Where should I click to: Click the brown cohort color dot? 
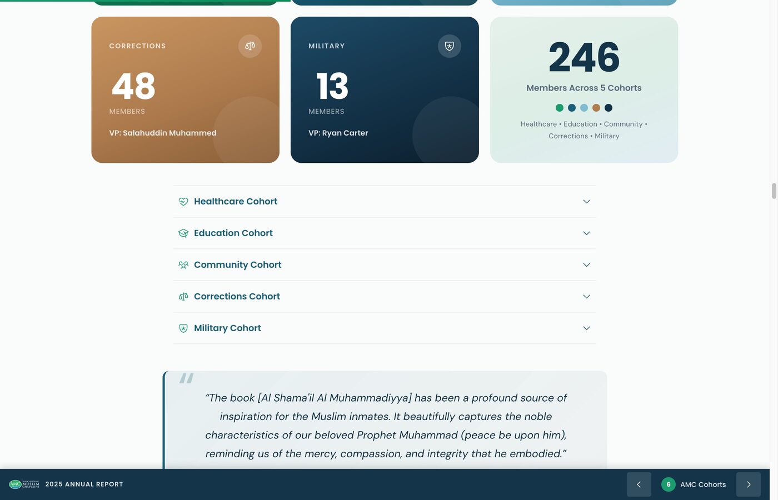tap(596, 108)
